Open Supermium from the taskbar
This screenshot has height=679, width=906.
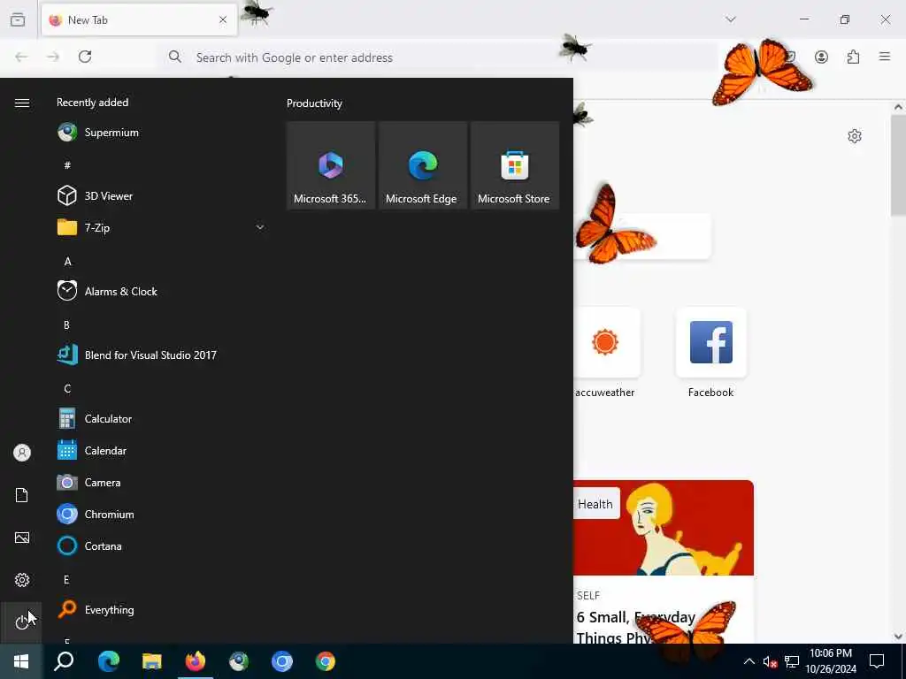click(x=239, y=661)
